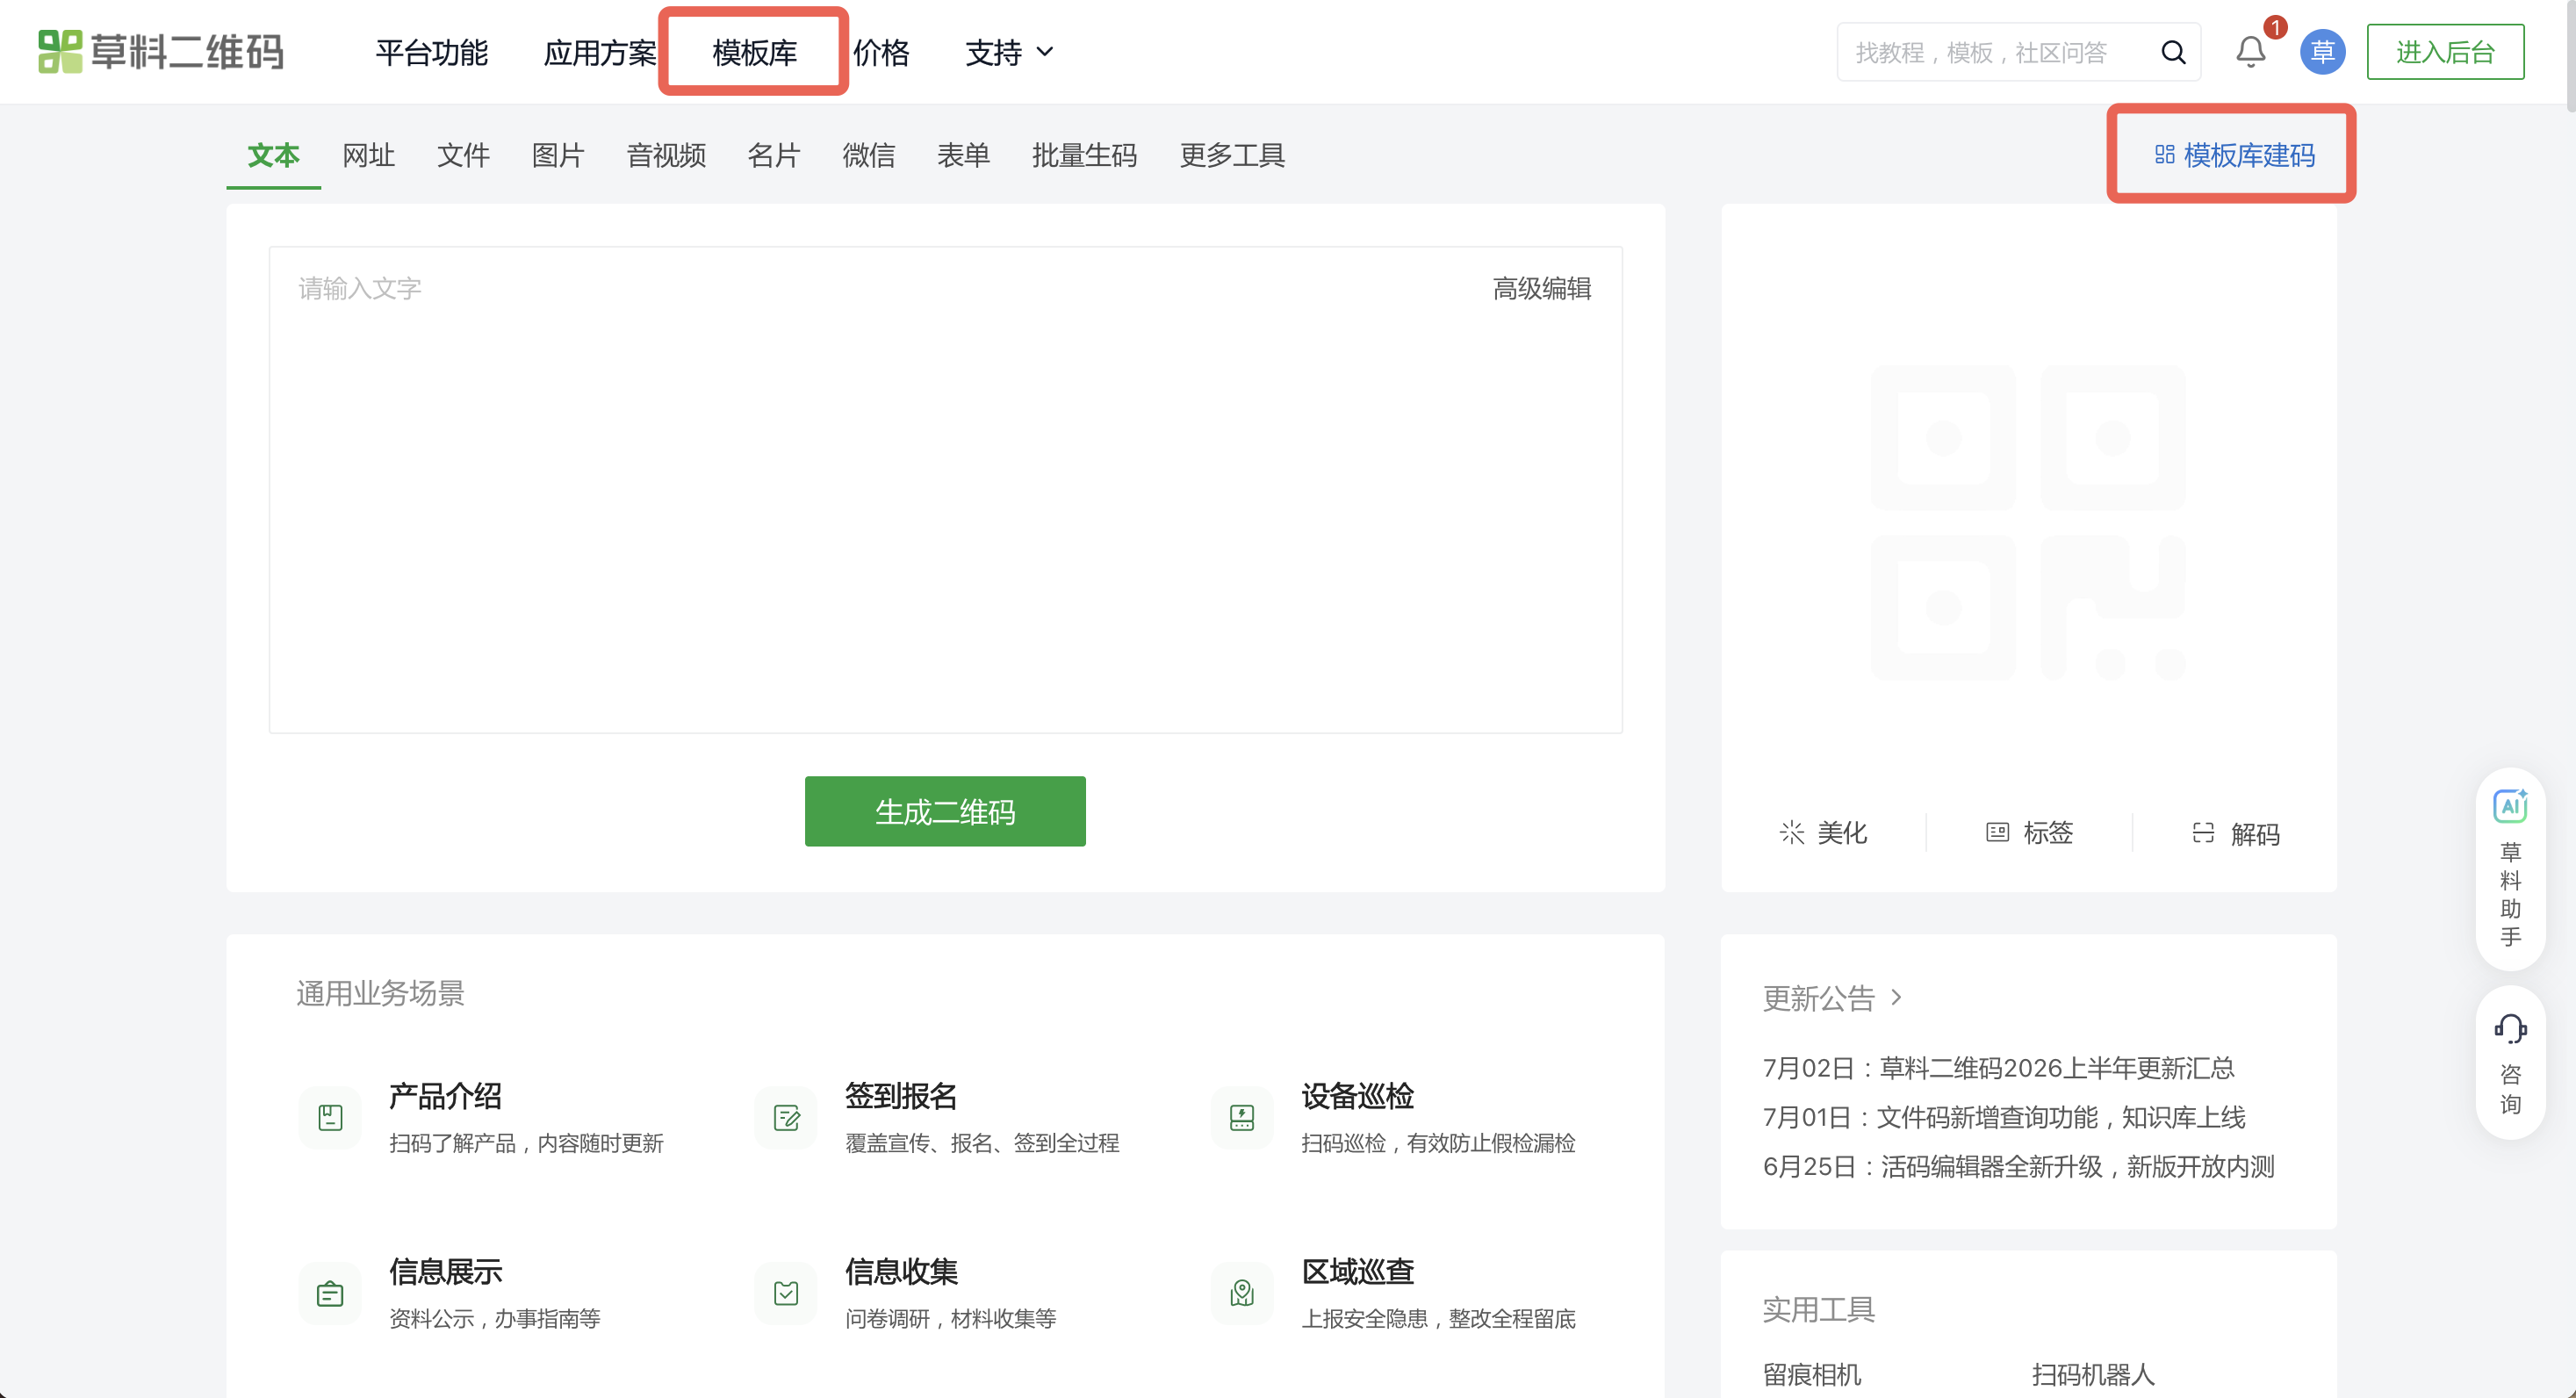Screen dimensions: 2576x1398
Task: Switch to the 表单 tab
Action: [x=964, y=155]
